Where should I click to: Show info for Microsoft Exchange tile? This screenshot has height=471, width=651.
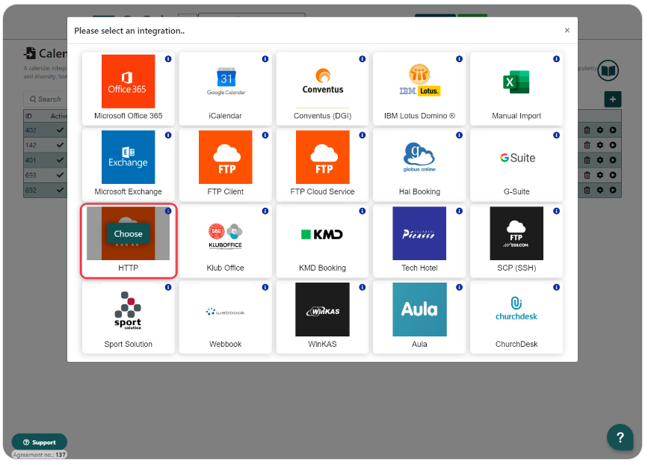(168, 135)
